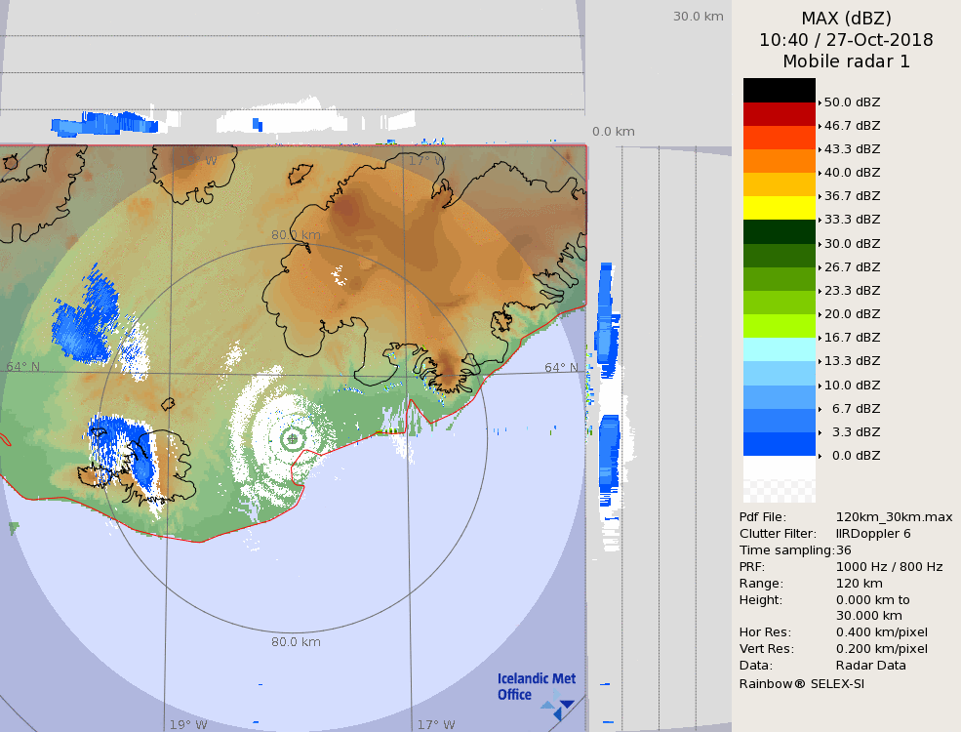Click the 30.0 km height label at top
The image size is (961, 732).
pyautogui.click(x=698, y=16)
